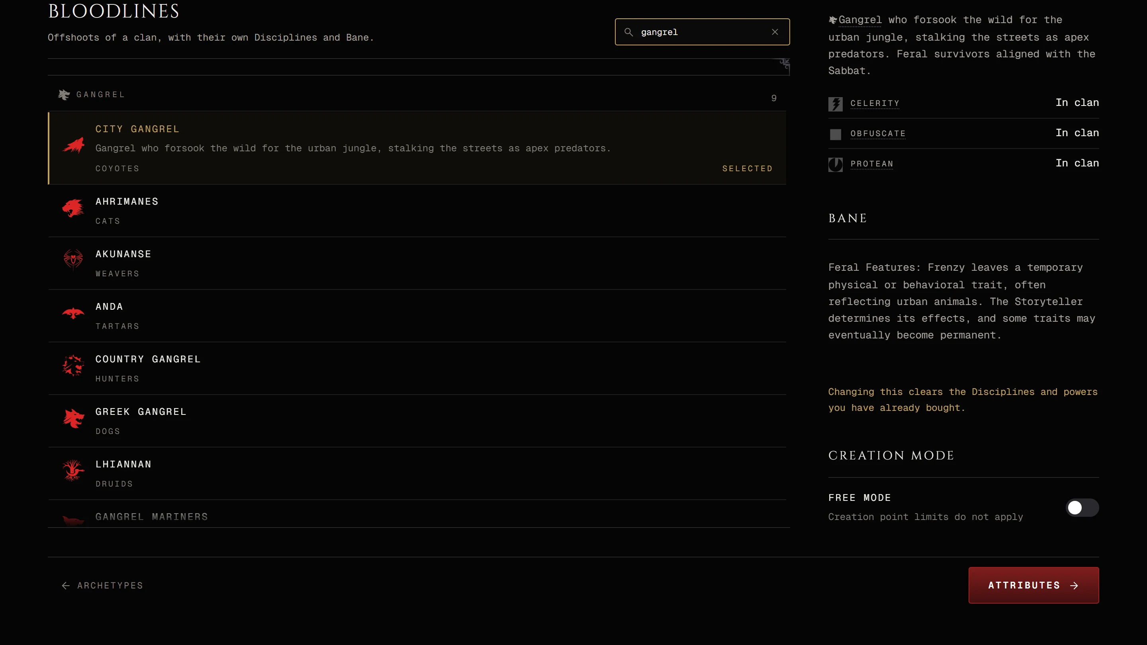Click the Celerity discipline icon
This screenshot has height=645, width=1147.
(835, 104)
